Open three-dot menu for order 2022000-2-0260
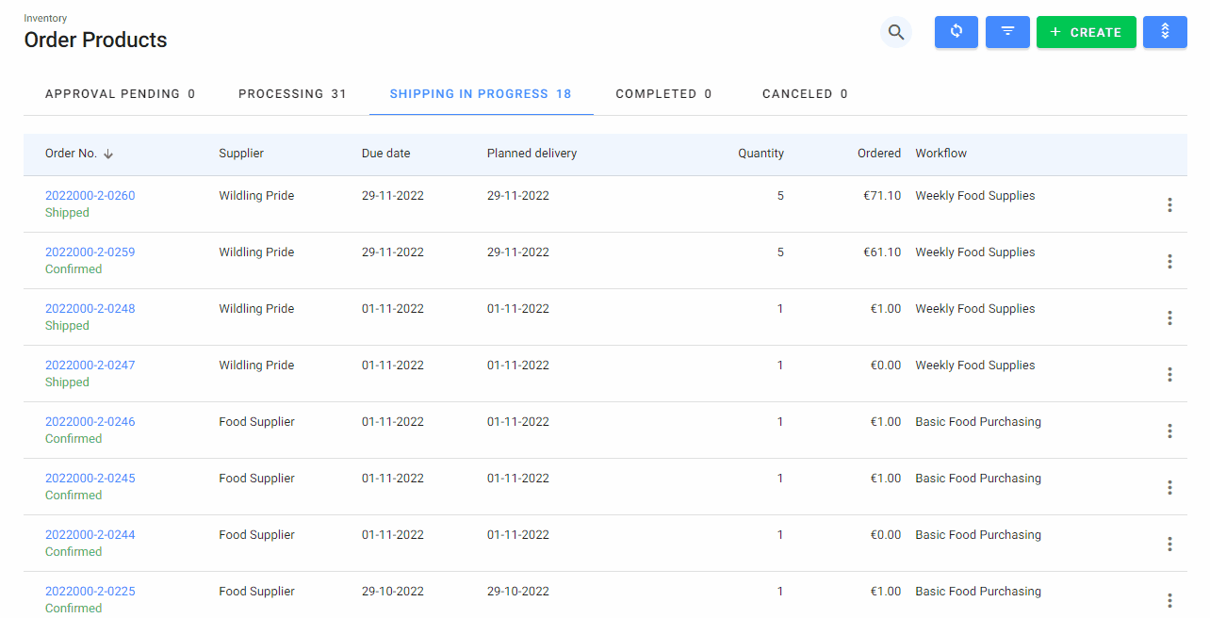Viewport: 1210px width, 618px height. click(x=1169, y=204)
